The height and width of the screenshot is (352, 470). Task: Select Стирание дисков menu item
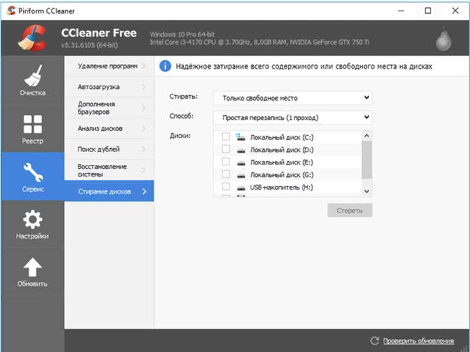[x=109, y=191]
